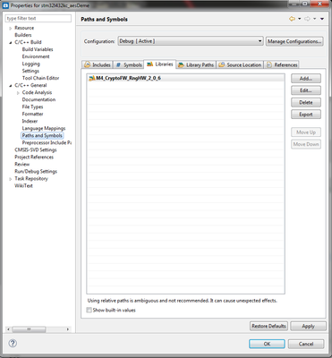Select Paths and Symbols tree item
This screenshot has height=358, width=332.
[42, 135]
